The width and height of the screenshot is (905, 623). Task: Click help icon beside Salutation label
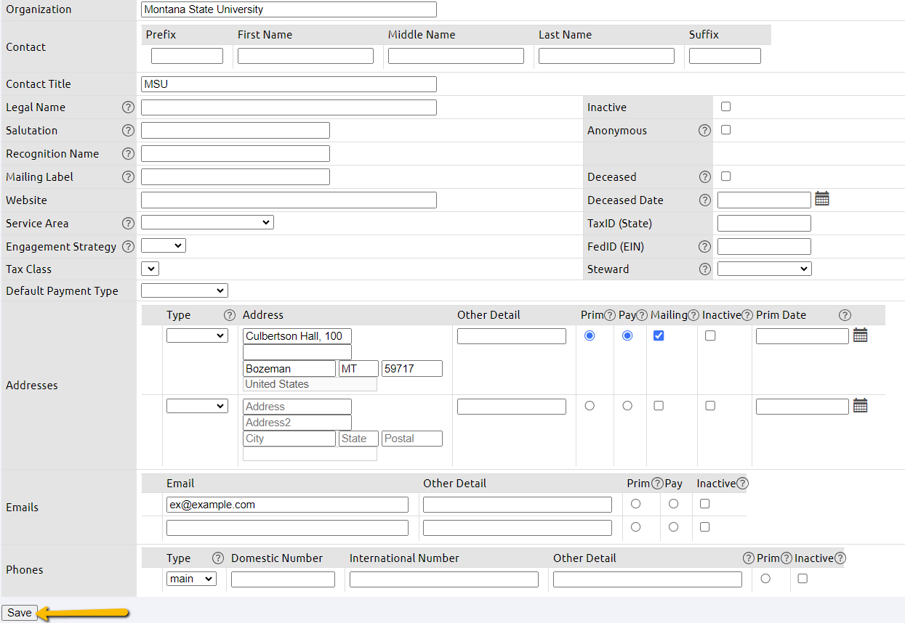pos(128,131)
